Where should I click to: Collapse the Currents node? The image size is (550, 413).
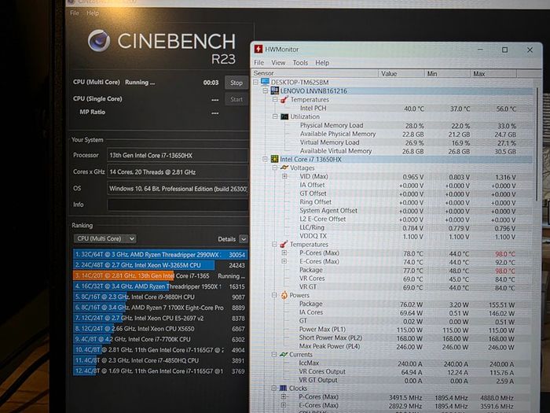[274, 355]
